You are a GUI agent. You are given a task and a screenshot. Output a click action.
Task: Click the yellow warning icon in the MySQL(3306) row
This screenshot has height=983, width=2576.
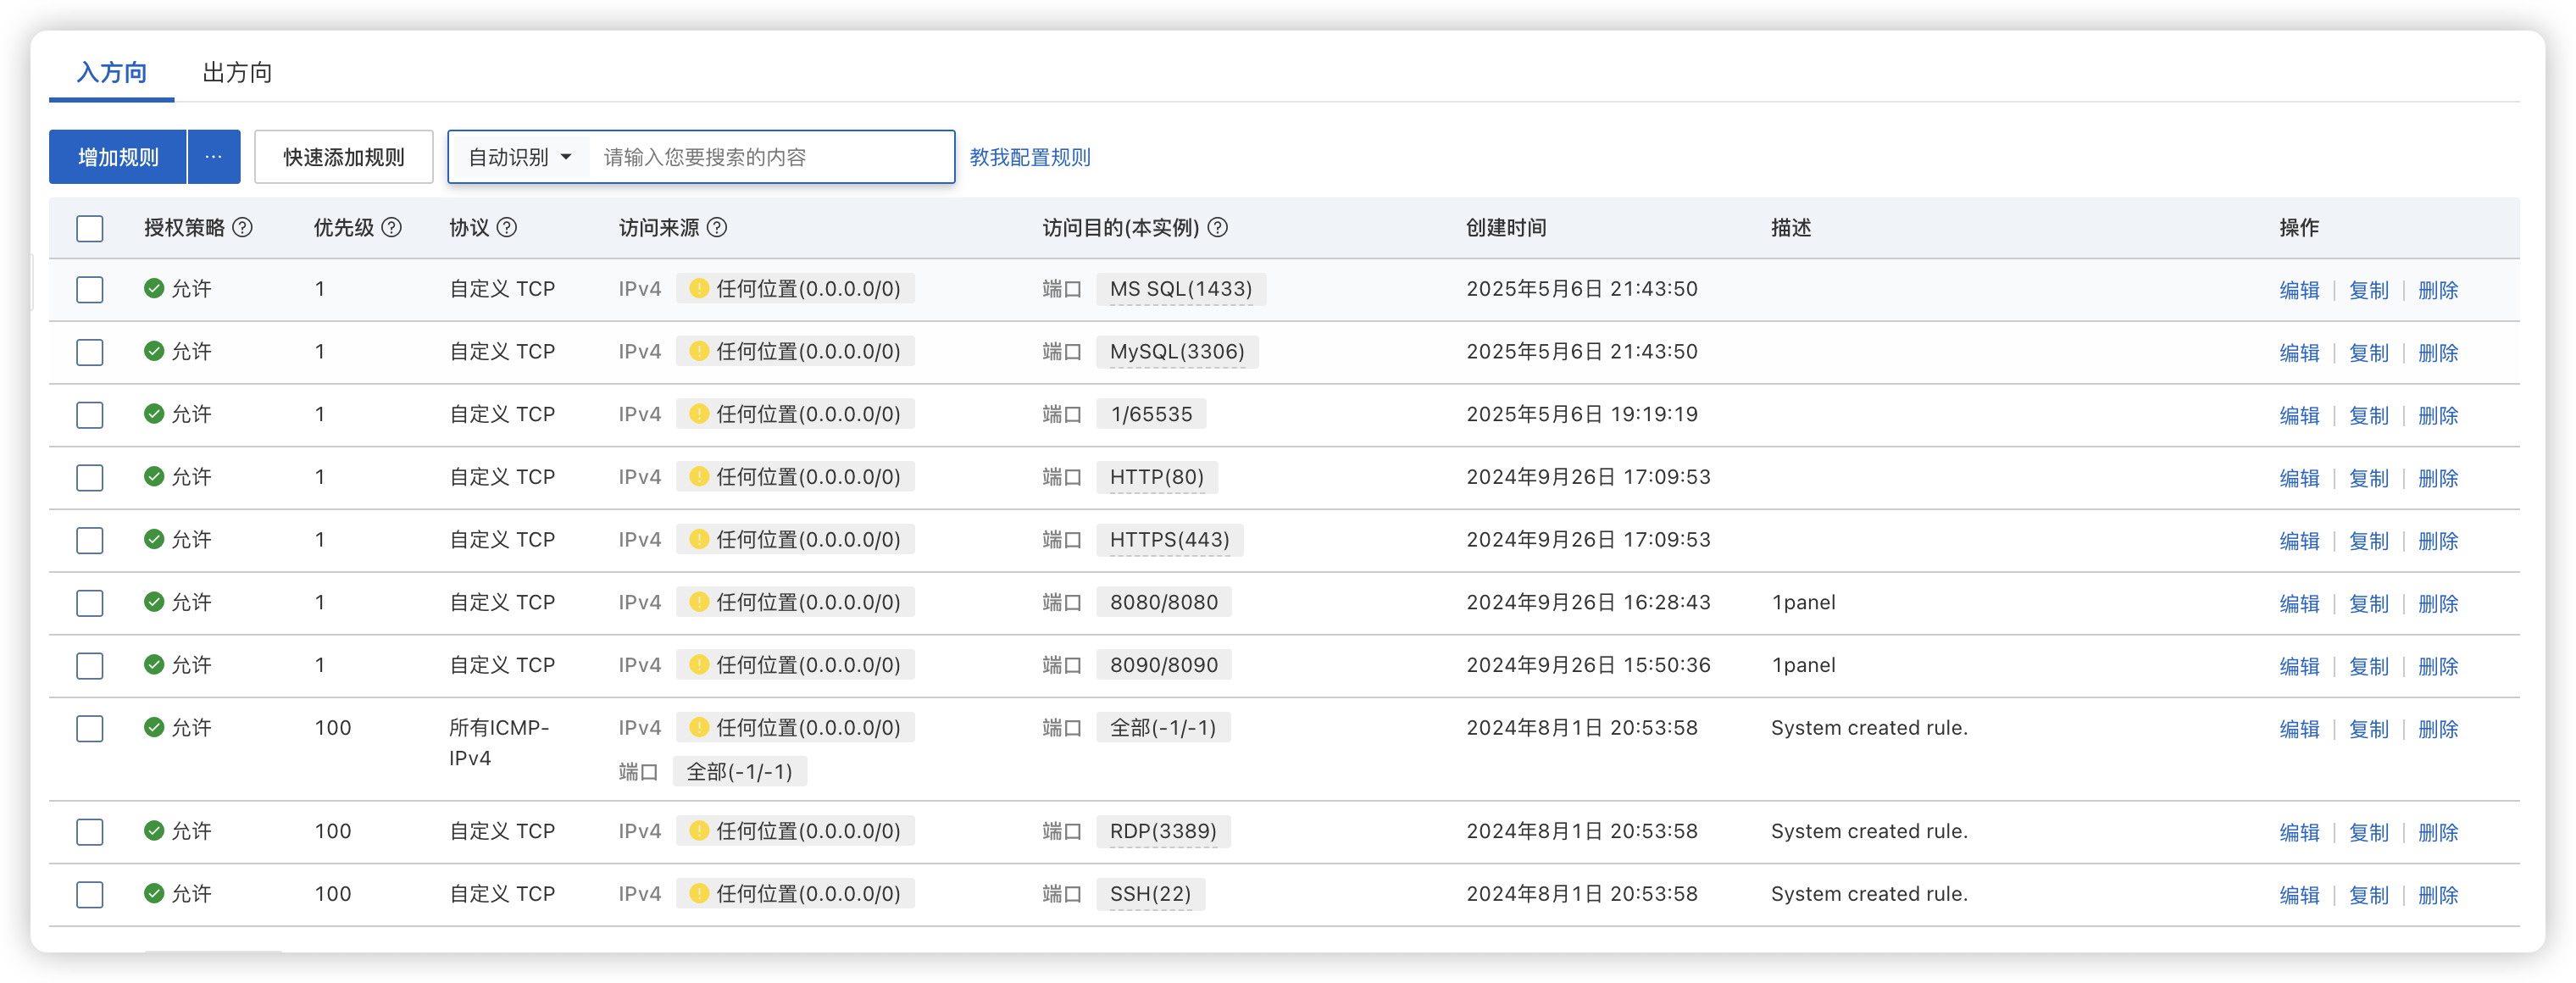click(x=699, y=351)
